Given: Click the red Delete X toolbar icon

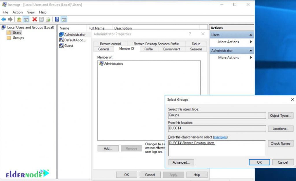Looking at the screenshot, I should coord(35,19).
